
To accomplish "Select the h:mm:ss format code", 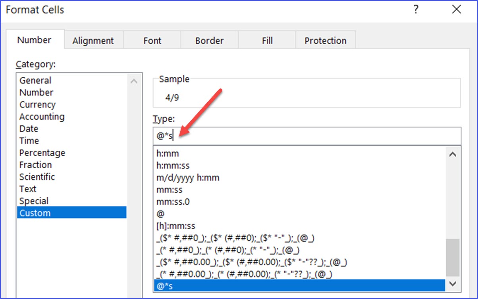I will 171,165.
